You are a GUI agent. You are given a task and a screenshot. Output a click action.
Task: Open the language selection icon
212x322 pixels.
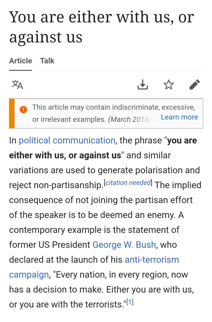click(18, 85)
